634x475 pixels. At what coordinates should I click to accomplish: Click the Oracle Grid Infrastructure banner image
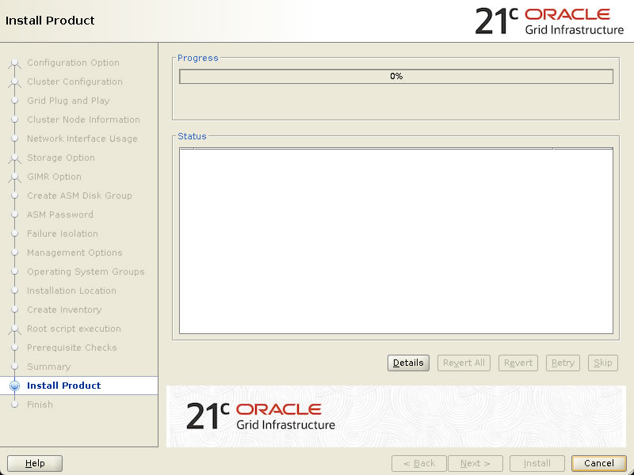[396, 416]
